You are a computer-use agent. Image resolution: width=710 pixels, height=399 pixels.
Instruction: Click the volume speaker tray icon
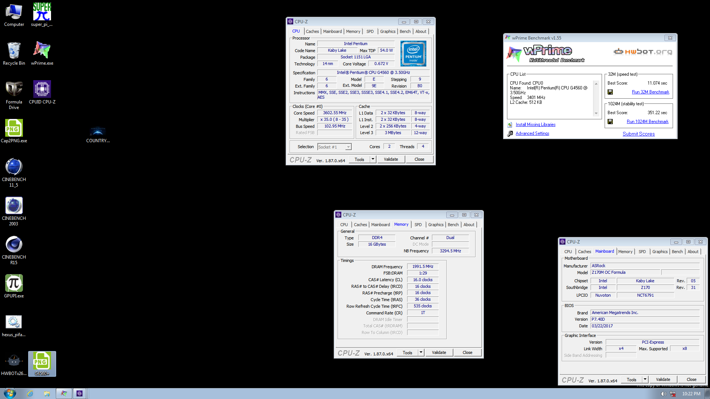(x=663, y=394)
